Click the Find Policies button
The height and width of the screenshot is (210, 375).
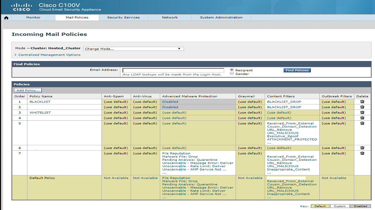(x=297, y=70)
